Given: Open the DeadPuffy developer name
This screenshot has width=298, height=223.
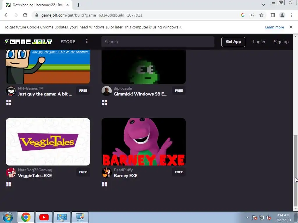Looking at the screenshot, I should [123, 170].
